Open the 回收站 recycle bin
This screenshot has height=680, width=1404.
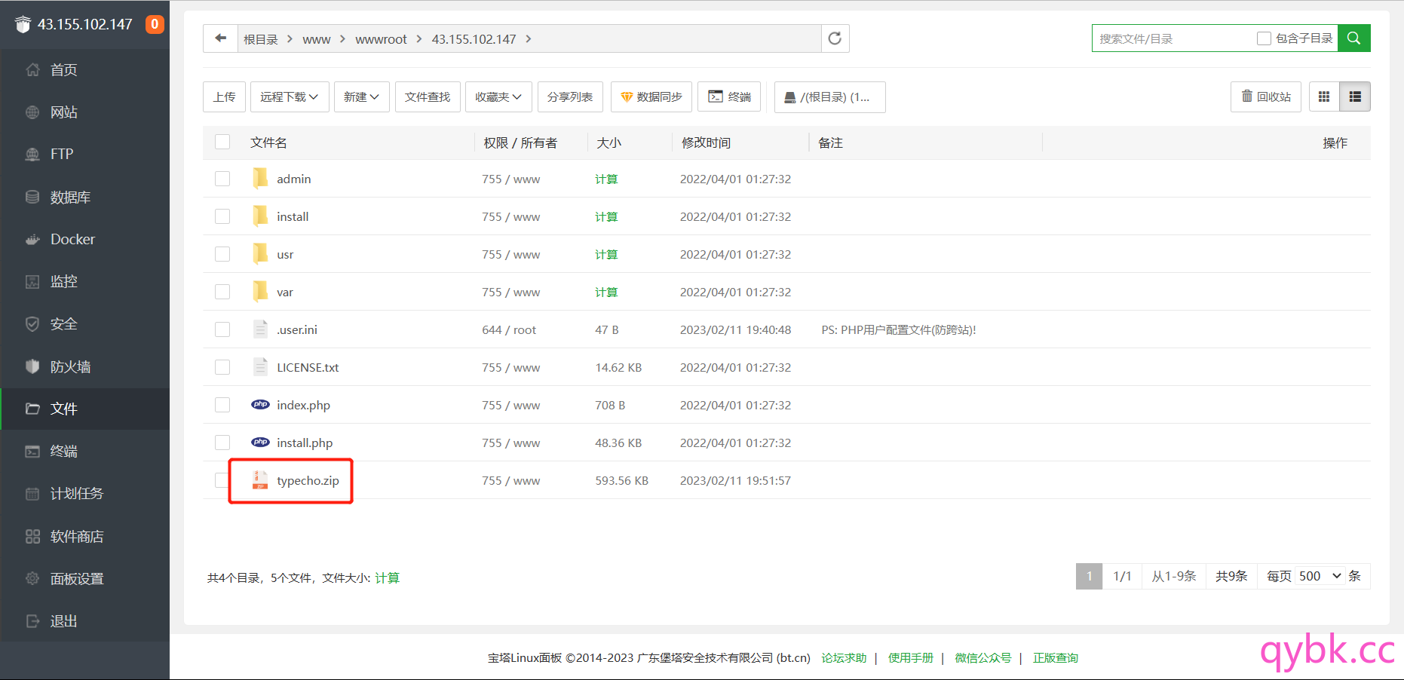pyautogui.click(x=1266, y=96)
